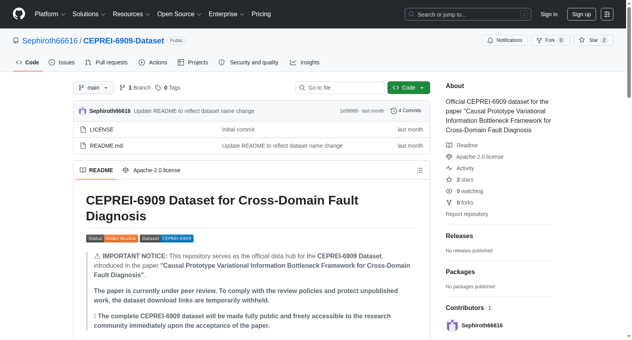Switch to the Pull requests tab

pos(106,62)
